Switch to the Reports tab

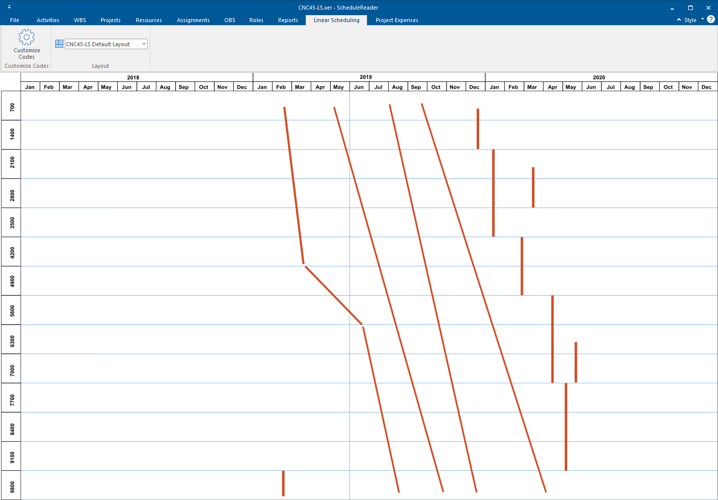288,20
